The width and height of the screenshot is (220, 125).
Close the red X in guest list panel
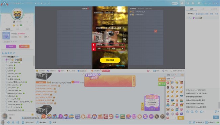click(156, 31)
